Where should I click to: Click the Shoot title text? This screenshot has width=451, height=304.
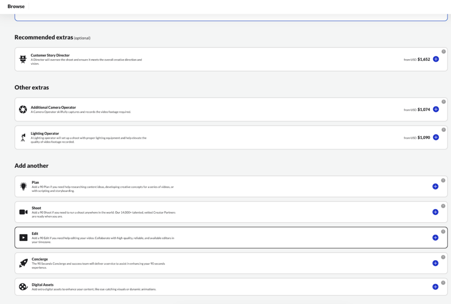coord(36,208)
